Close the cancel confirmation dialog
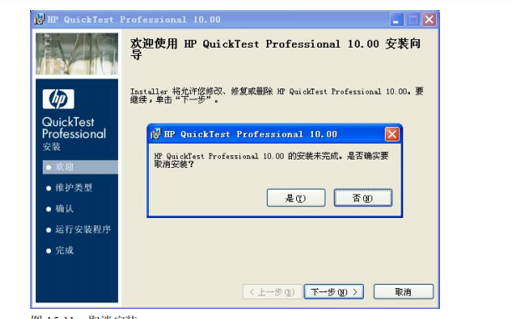 point(392,134)
